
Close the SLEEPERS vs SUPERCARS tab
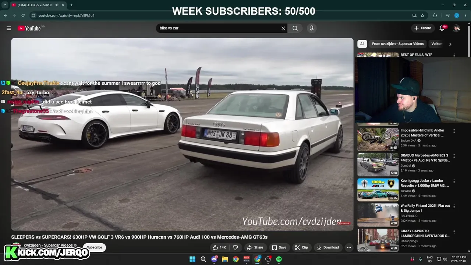62,5
